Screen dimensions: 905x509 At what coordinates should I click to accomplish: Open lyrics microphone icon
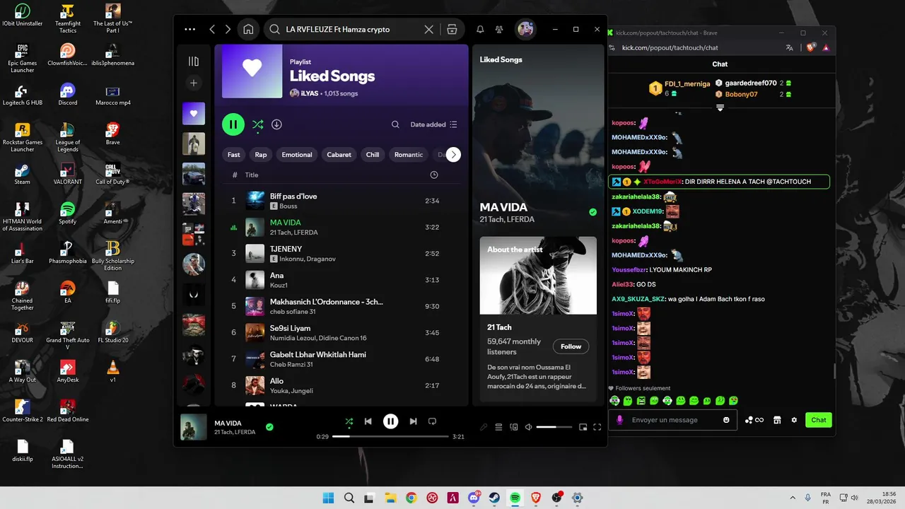pos(484,427)
